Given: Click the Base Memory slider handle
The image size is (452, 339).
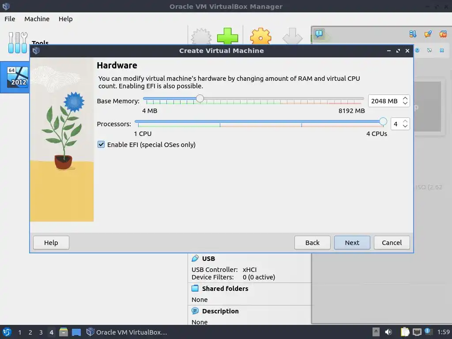Looking at the screenshot, I should click(x=200, y=98).
